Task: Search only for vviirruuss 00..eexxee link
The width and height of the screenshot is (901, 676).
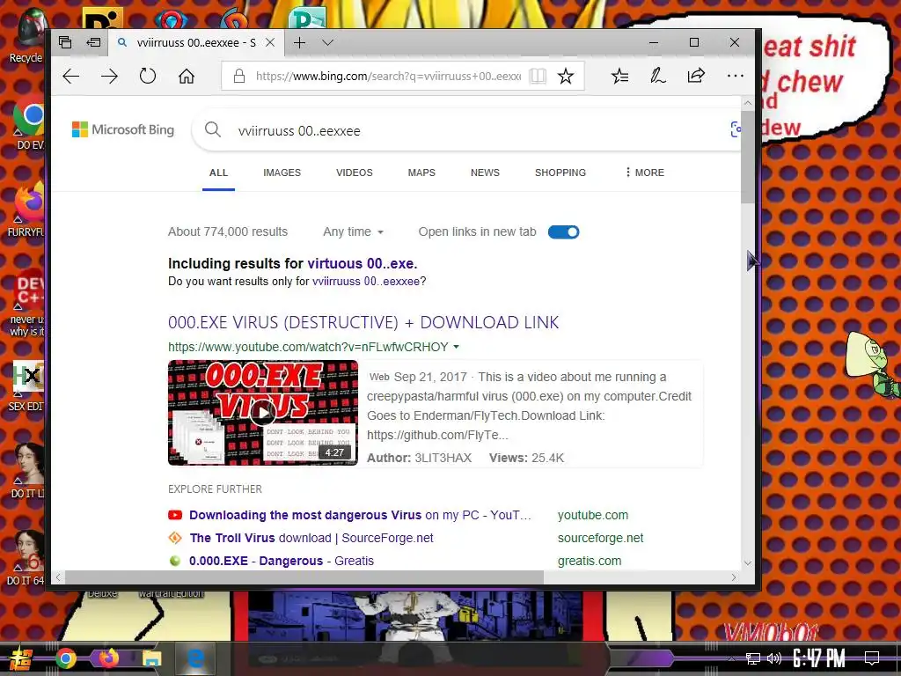Action: (365, 281)
